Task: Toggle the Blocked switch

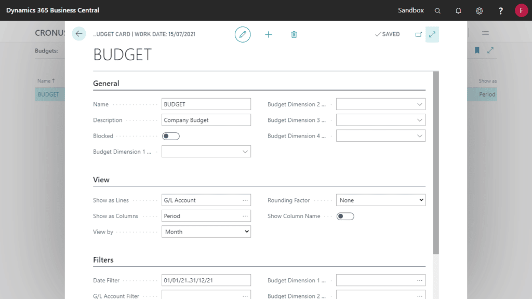Action: [170, 135]
